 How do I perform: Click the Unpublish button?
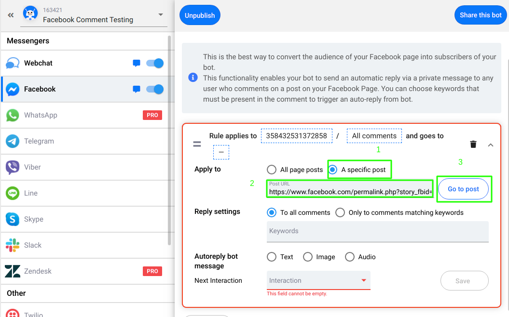(x=200, y=15)
